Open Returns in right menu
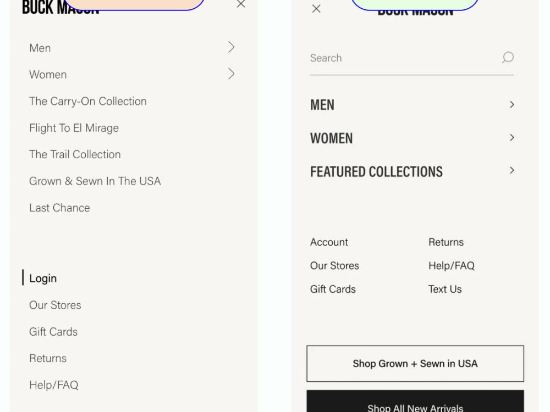 446,242
